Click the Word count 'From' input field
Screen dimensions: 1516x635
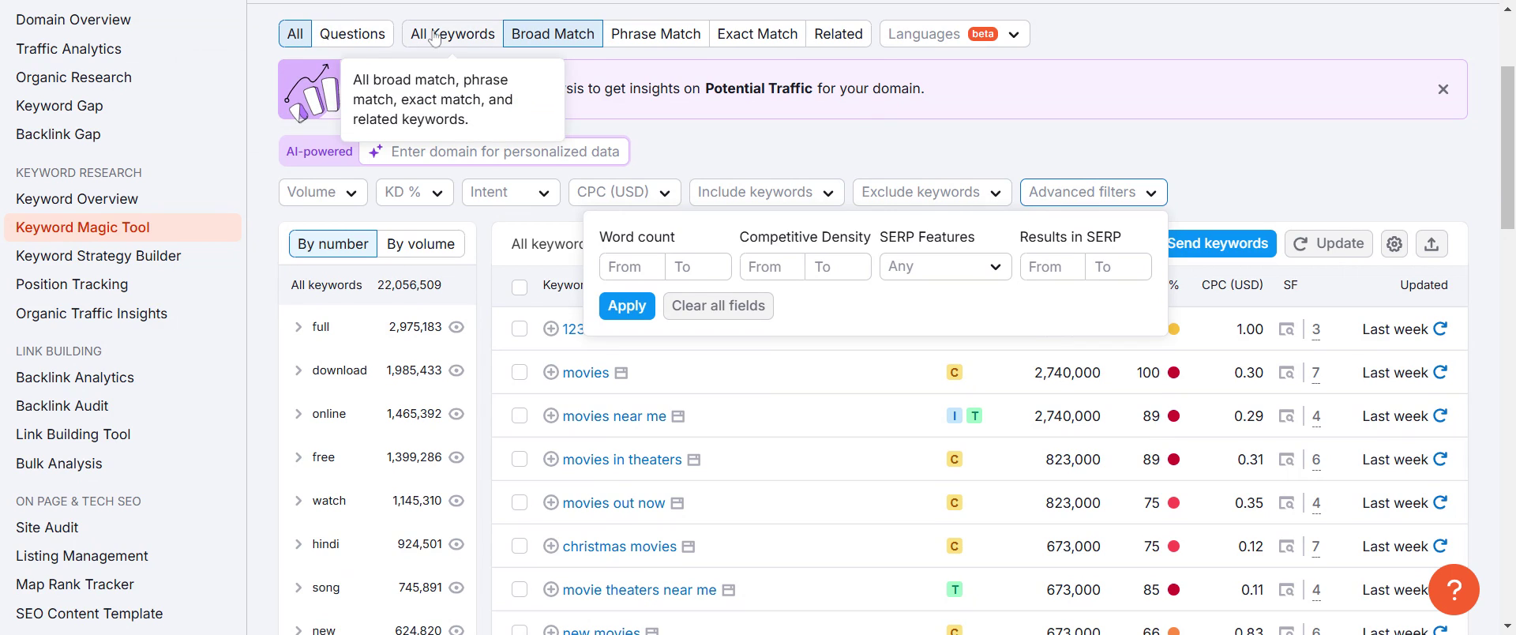click(632, 267)
